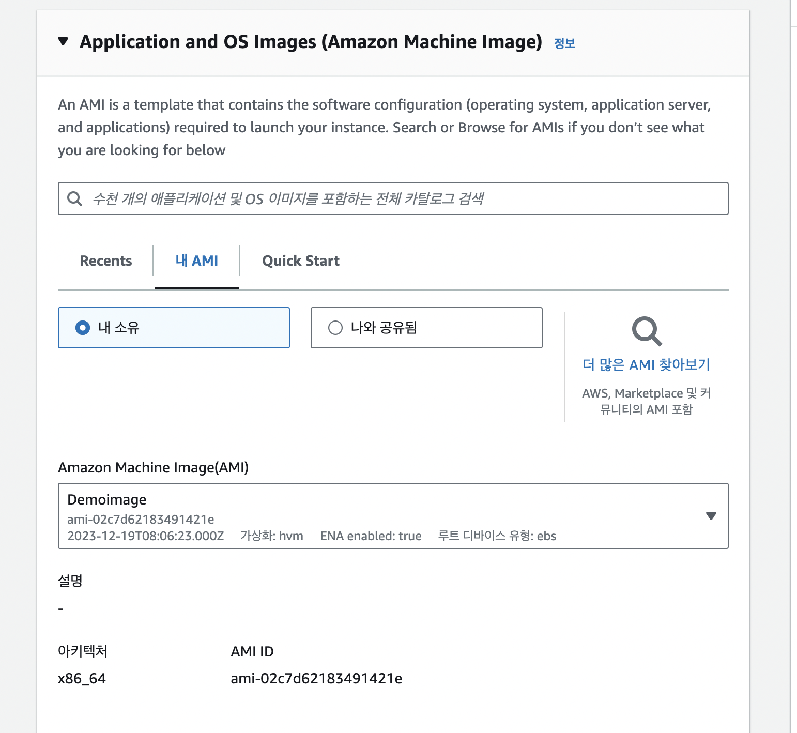Click the Amazon Machine Image(AMI) label
This screenshot has width=797, height=733.
tap(153, 467)
